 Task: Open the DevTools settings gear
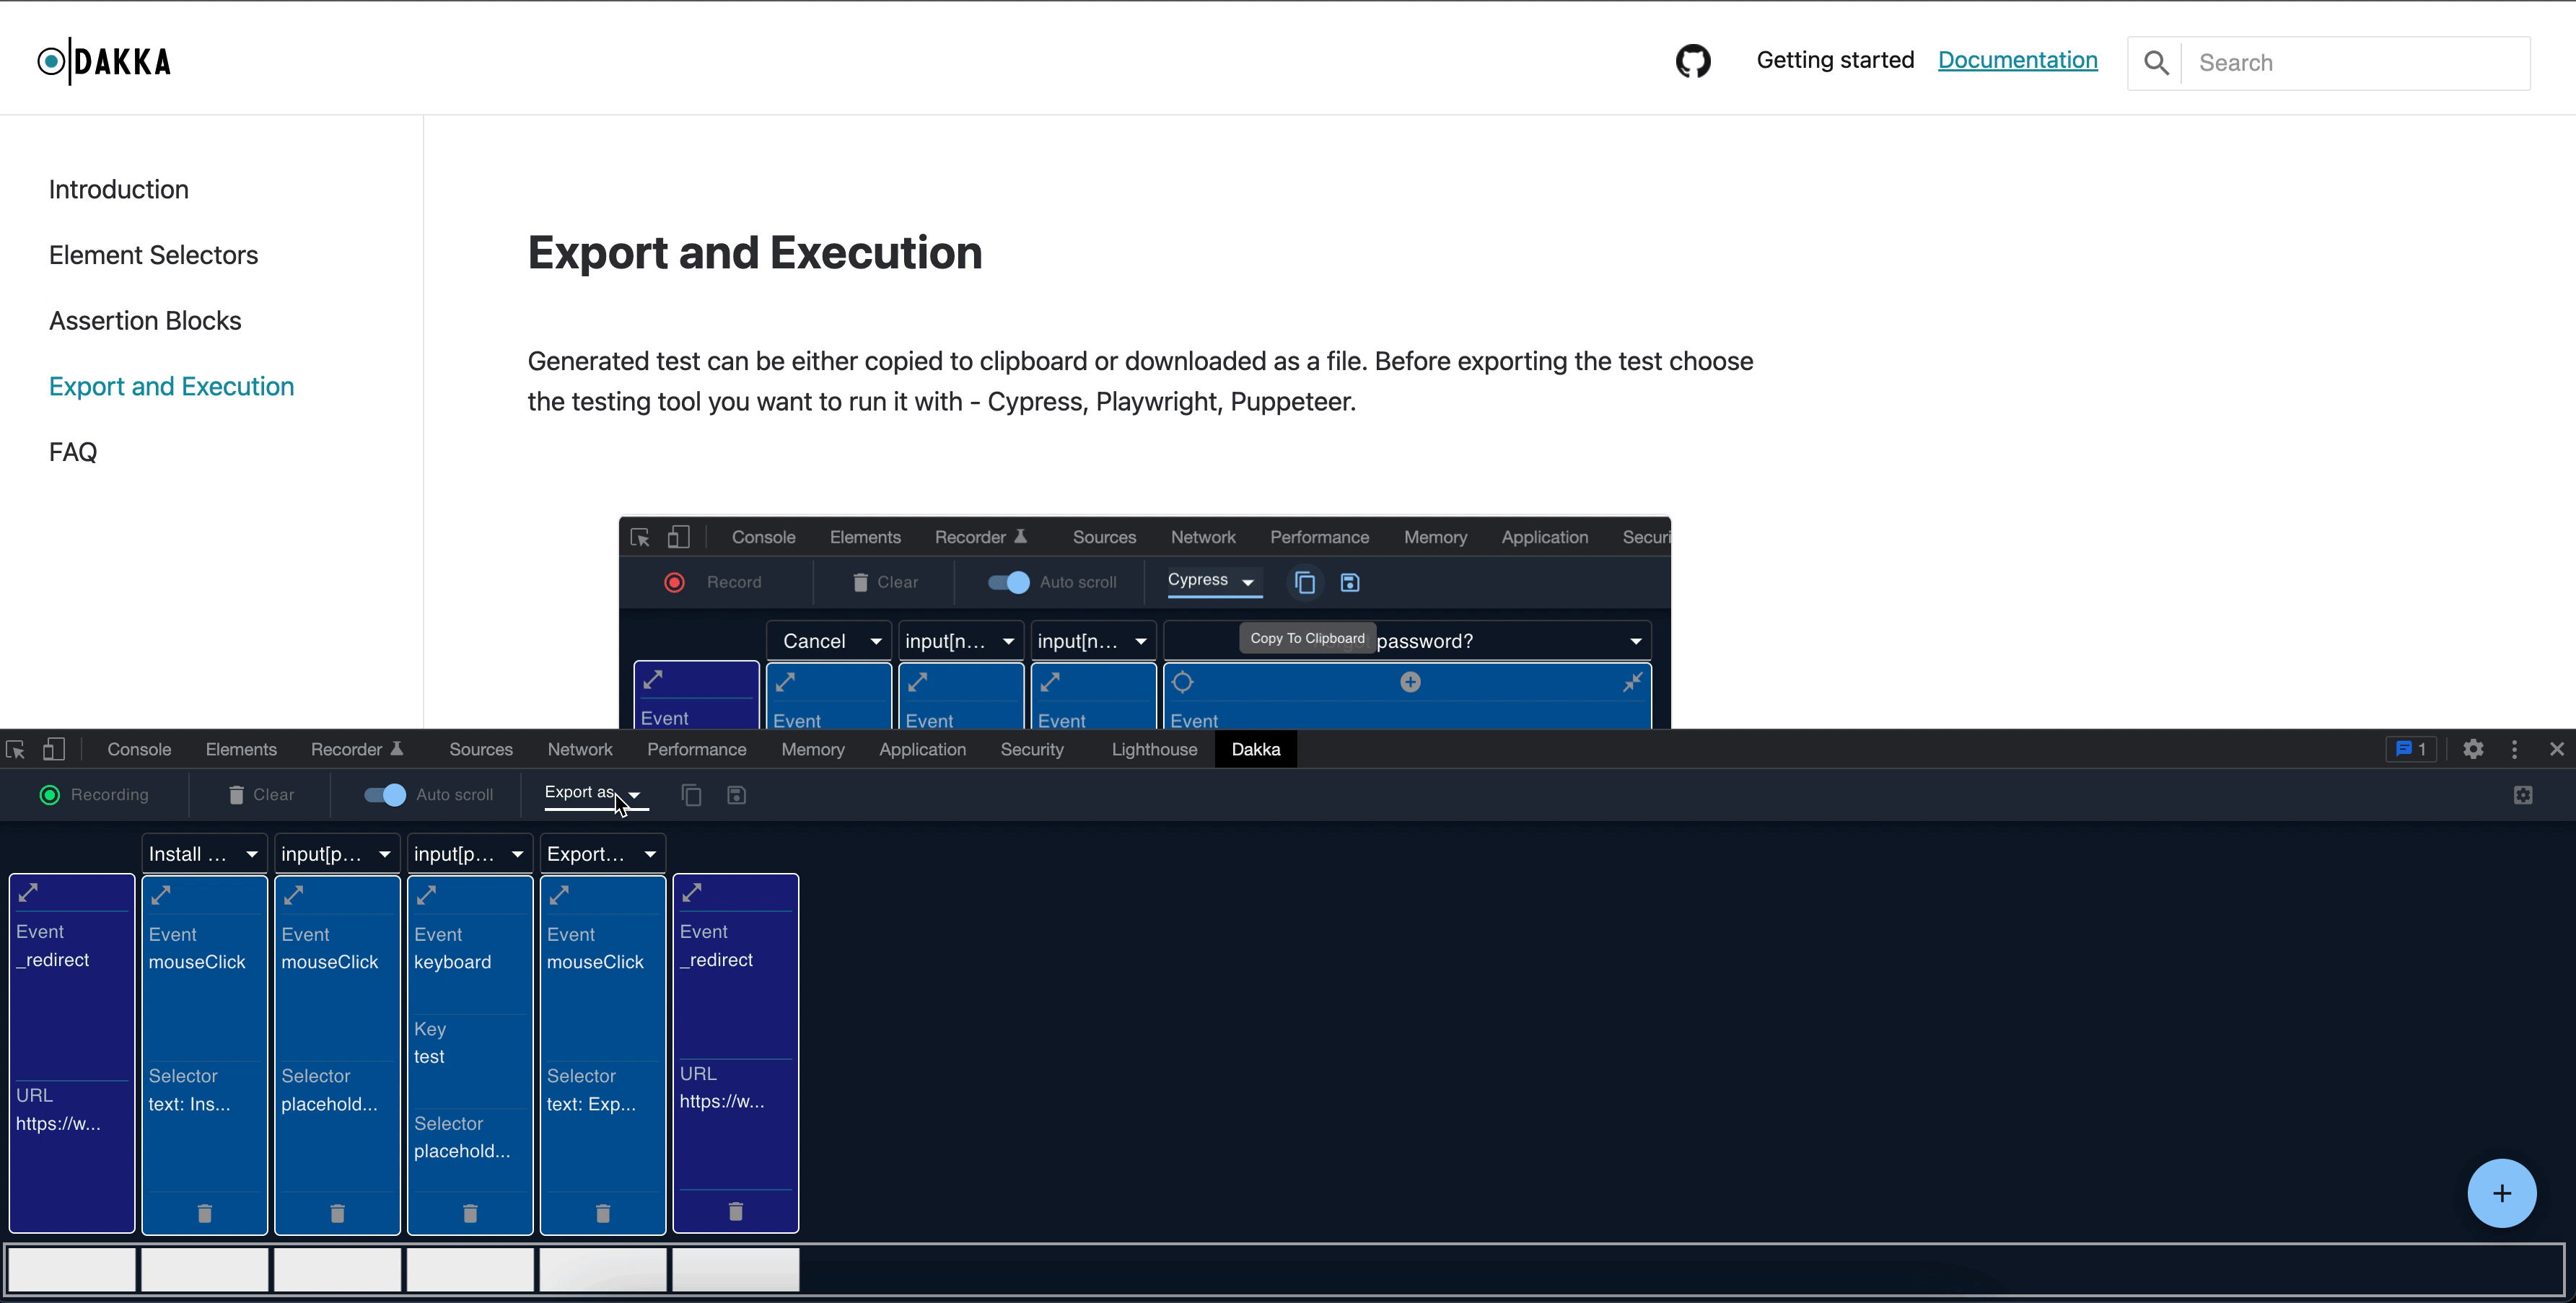click(x=2473, y=749)
